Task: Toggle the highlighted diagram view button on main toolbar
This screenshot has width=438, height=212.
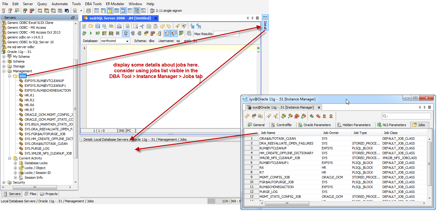Action: pyautogui.click(x=137, y=11)
